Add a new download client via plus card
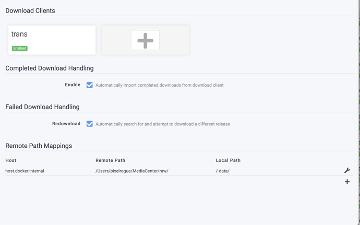Image resolution: width=360 pixels, height=225 pixels. [145, 40]
